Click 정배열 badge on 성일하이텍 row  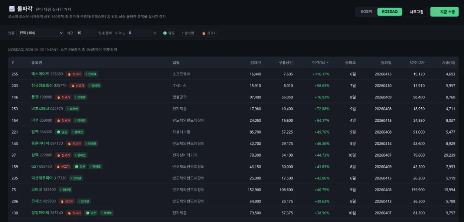tap(107, 213)
